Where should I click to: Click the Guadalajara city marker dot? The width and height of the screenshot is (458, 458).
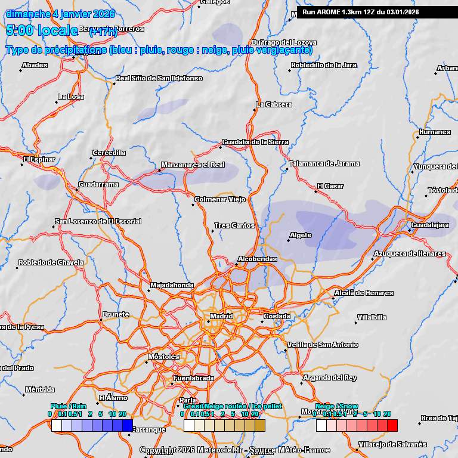[x=409, y=231]
